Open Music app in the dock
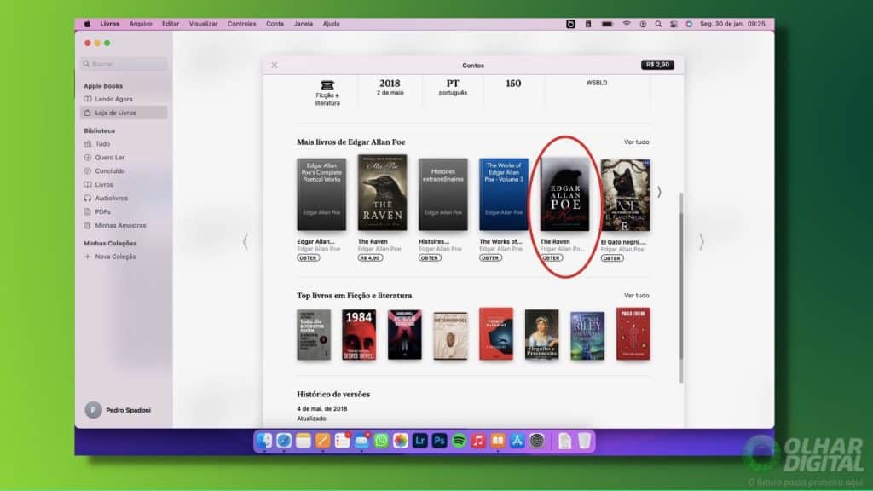This screenshot has width=873, height=491. (x=478, y=441)
